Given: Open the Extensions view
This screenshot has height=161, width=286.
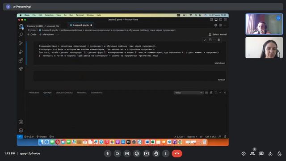Looking at the screenshot, I should 21,60.
